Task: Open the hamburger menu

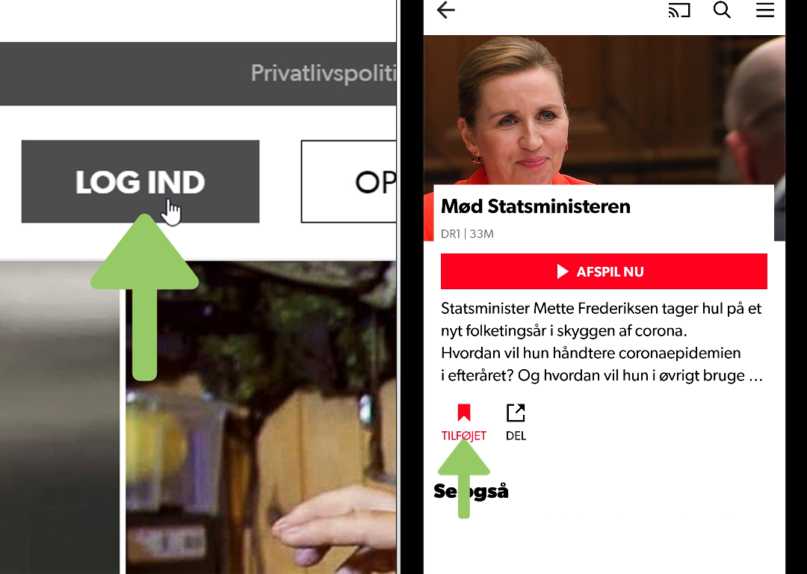Action: tap(765, 10)
